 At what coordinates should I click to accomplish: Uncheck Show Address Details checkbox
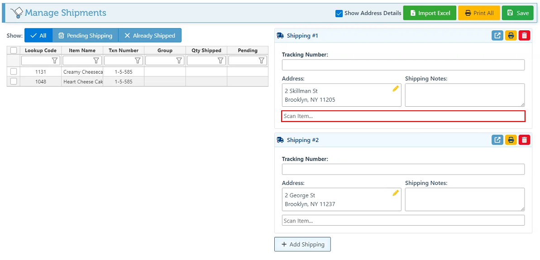pos(339,14)
